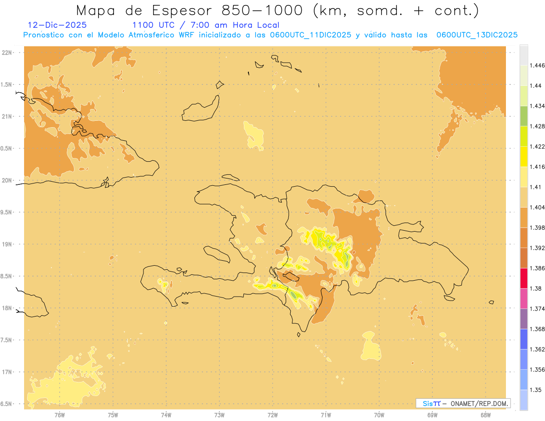Select the tan swatch between 1.41 and 1.404
This screenshot has width=545, height=421.
point(524,197)
